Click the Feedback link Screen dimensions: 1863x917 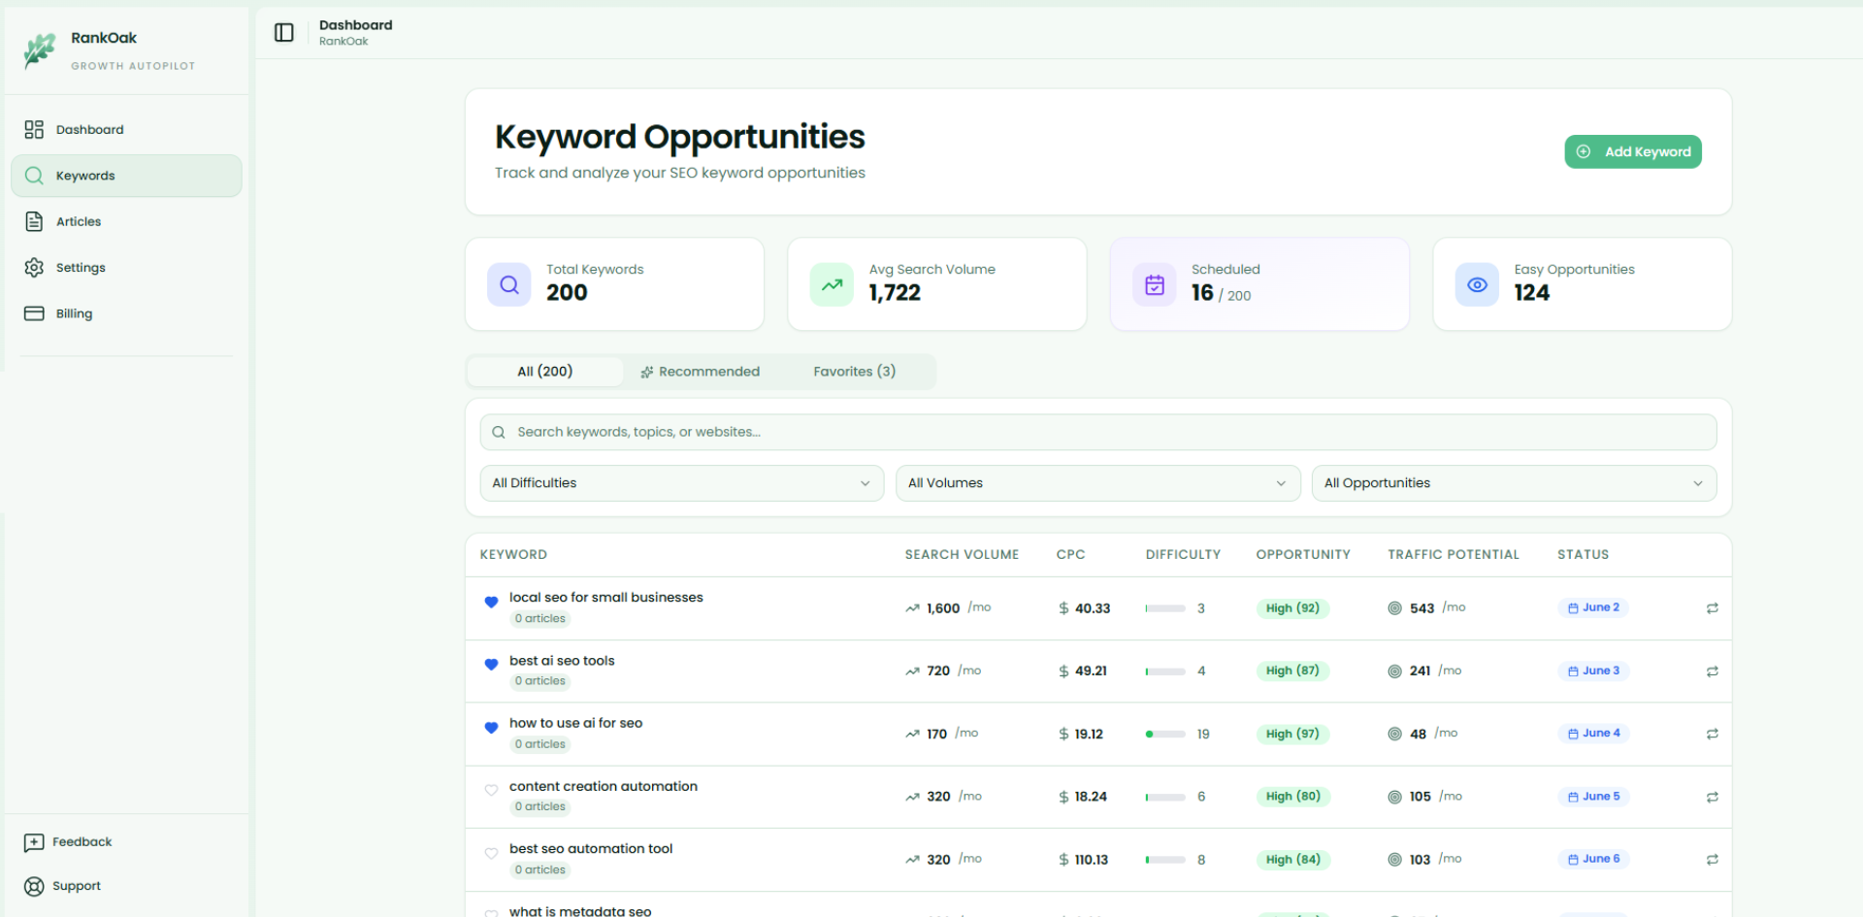pos(68,842)
